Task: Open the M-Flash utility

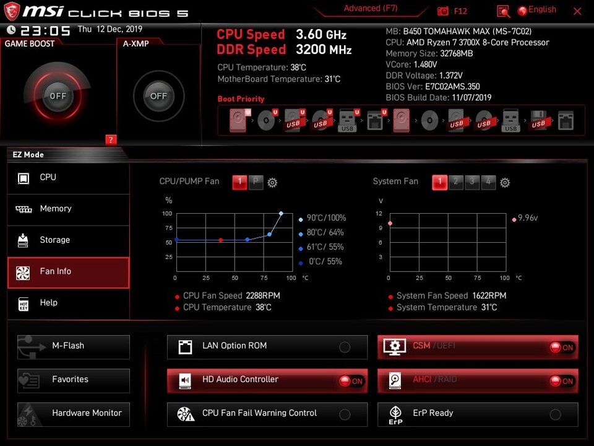Action: 74,347
